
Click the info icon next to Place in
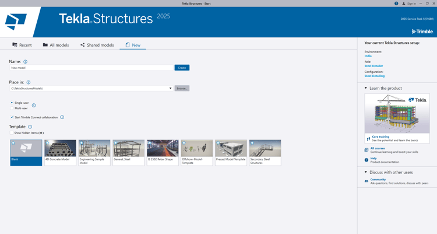[29, 82]
